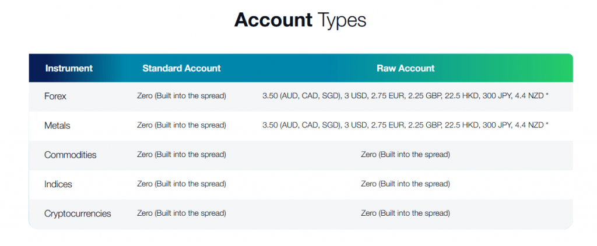Select the Instrument column header
597x246 pixels.
69,68
